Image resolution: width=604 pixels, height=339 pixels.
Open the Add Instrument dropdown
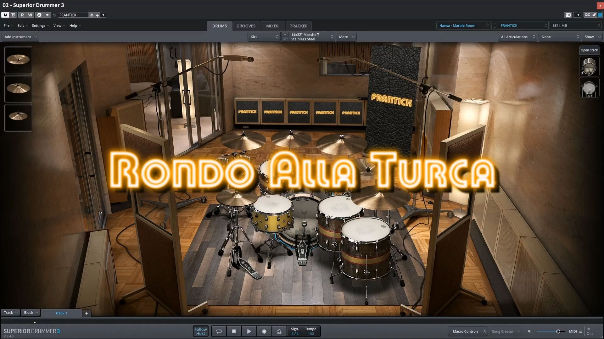click(x=21, y=37)
